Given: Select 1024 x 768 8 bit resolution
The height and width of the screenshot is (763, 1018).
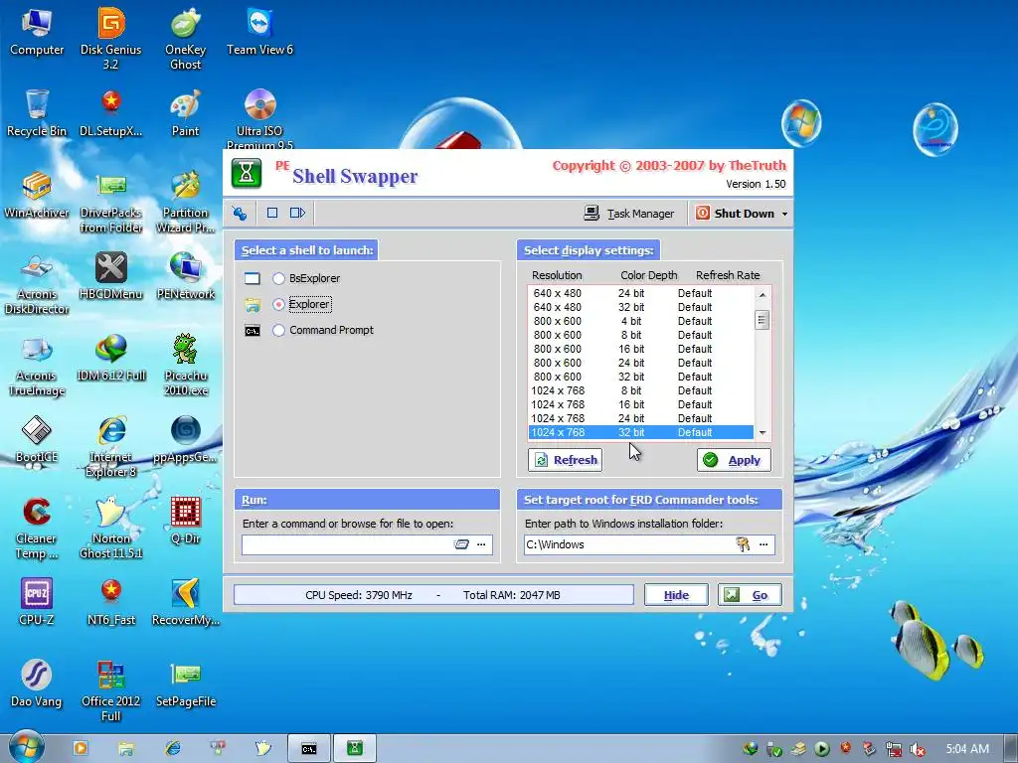Looking at the screenshot, I should tap(641, 390).
